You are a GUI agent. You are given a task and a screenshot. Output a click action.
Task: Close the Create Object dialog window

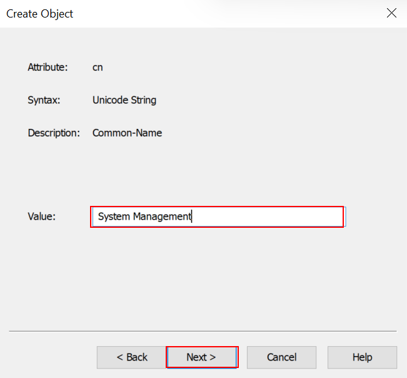[391, 13]
